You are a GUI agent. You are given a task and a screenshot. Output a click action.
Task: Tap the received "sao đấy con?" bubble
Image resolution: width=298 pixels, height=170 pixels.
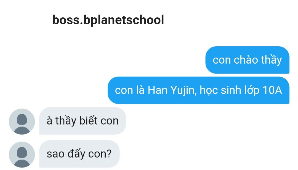click(79, 154)
